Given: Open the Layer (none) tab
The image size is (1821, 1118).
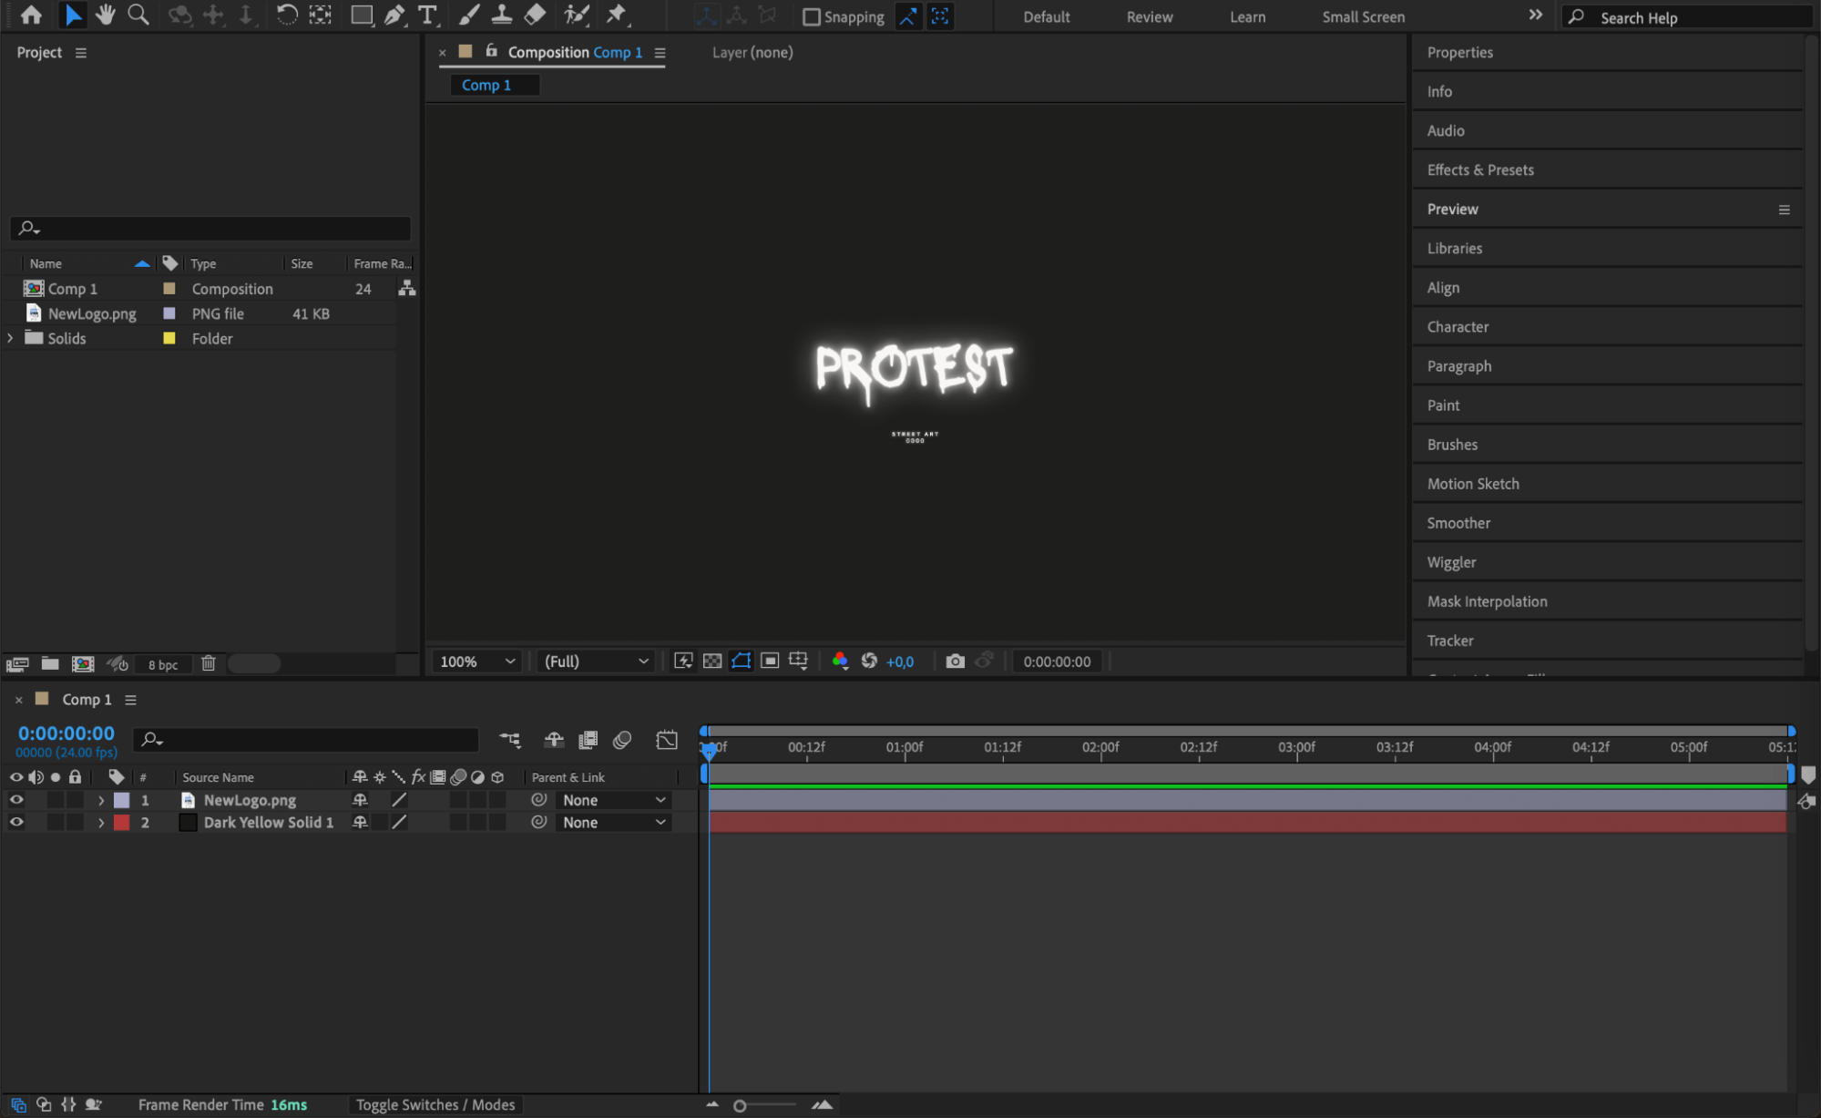Looking at the screenshot, I should click(x=752, y=53).
